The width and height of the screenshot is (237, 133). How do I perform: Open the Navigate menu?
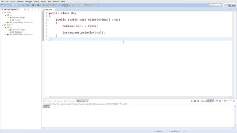[x=29, y=1]
